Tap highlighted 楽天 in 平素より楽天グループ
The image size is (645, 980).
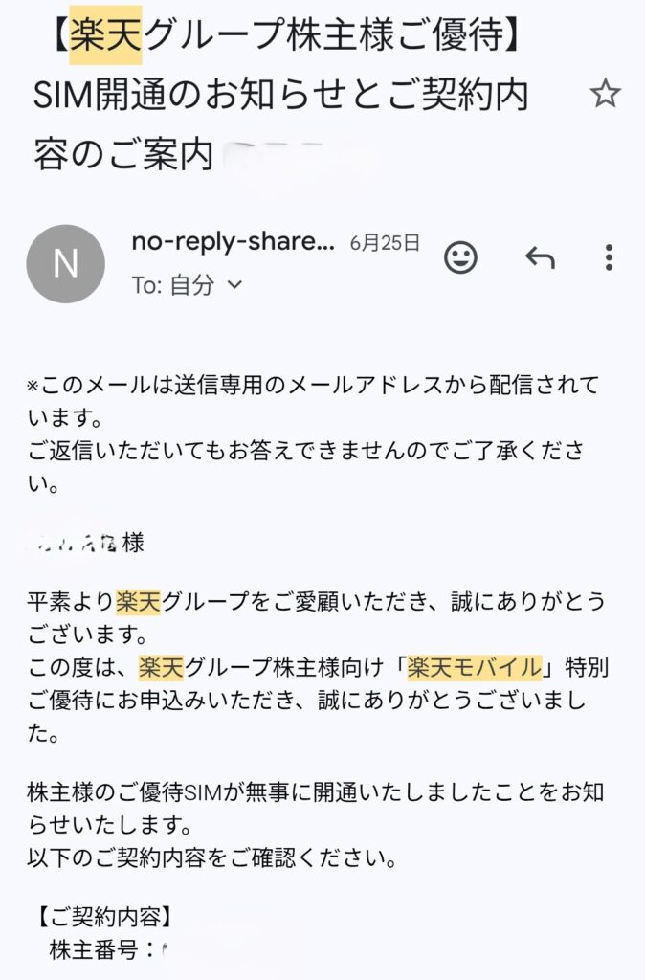click(138, 601)
